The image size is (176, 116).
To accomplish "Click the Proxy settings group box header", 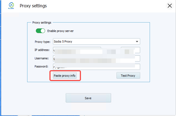I will [42, 22].
